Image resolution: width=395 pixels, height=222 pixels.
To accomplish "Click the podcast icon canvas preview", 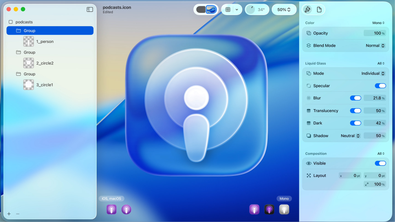I will click(x=197, y=105).
